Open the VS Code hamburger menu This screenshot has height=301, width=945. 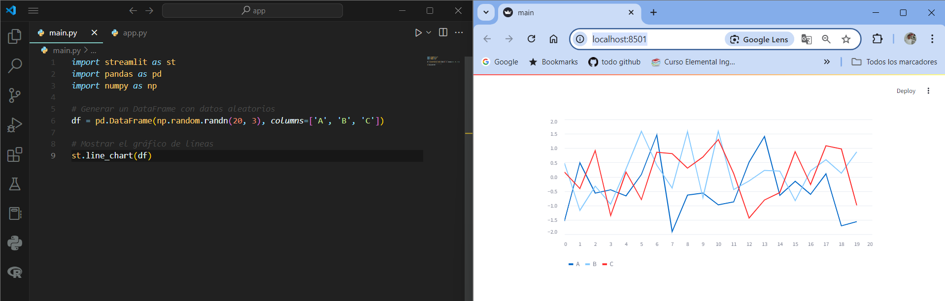(33, 10)
